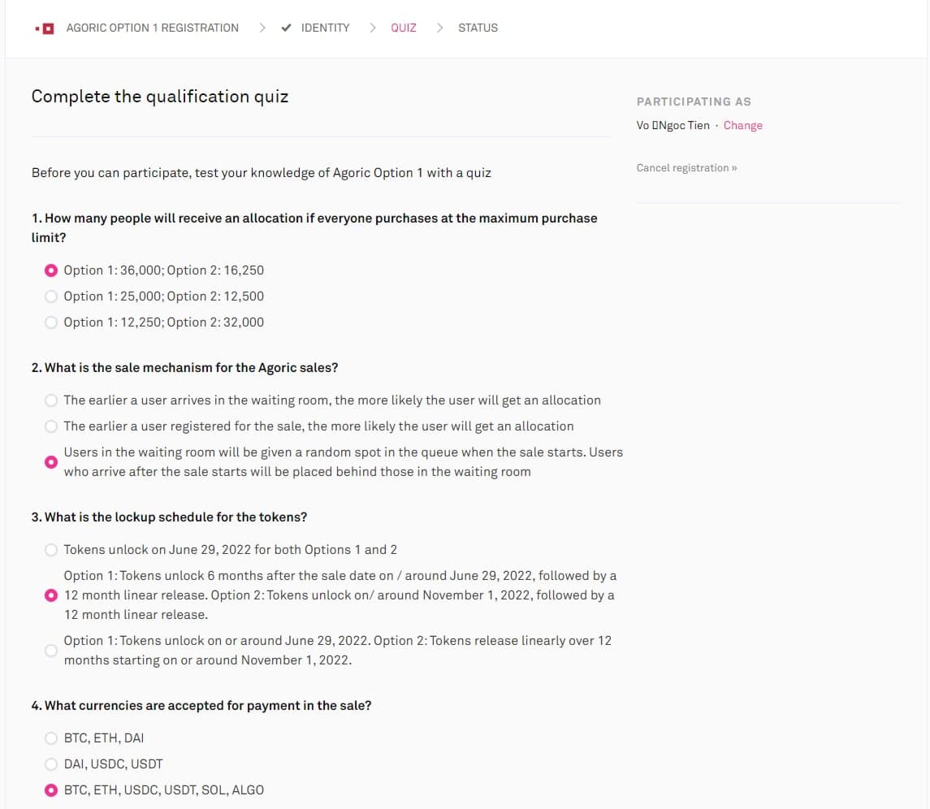Image resolution: width=930 pixels, height=809 pixels.
Task: Choose Option 2 tokens release linearly answer
Action: coord(51,651)
